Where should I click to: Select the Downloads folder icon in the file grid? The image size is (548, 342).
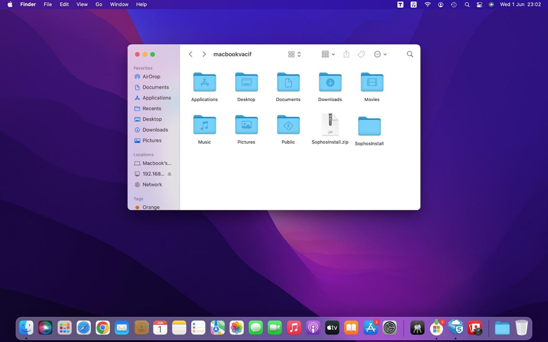pyautogui.click(x=330, y=83)
